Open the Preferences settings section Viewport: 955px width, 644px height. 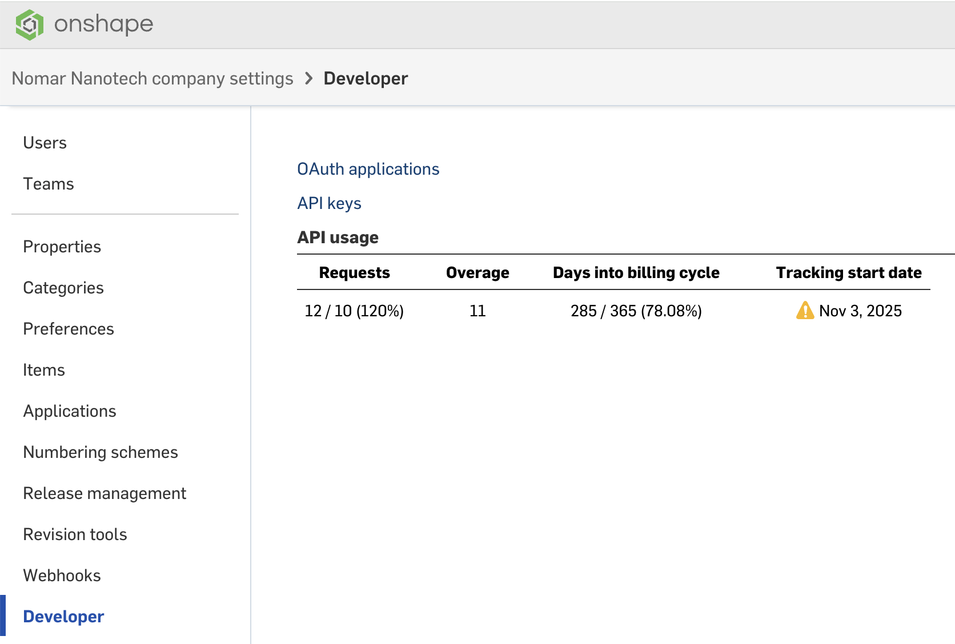[68, 329]
